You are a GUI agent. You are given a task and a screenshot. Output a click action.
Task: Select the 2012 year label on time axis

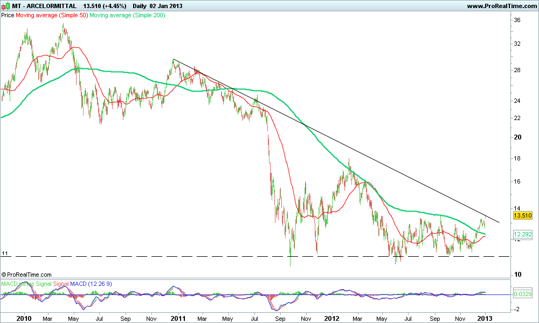[333, 319]
